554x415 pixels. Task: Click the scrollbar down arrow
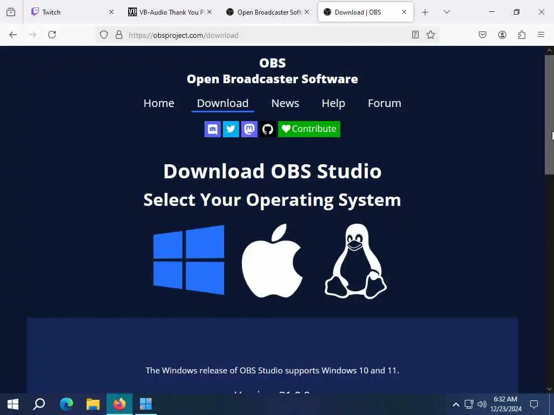[549, 389]
